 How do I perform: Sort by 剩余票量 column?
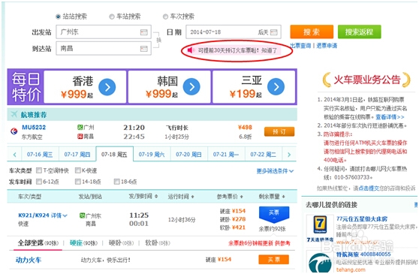272,197
